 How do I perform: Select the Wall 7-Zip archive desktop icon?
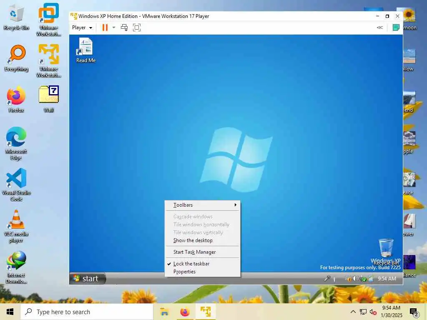point(49,99)
